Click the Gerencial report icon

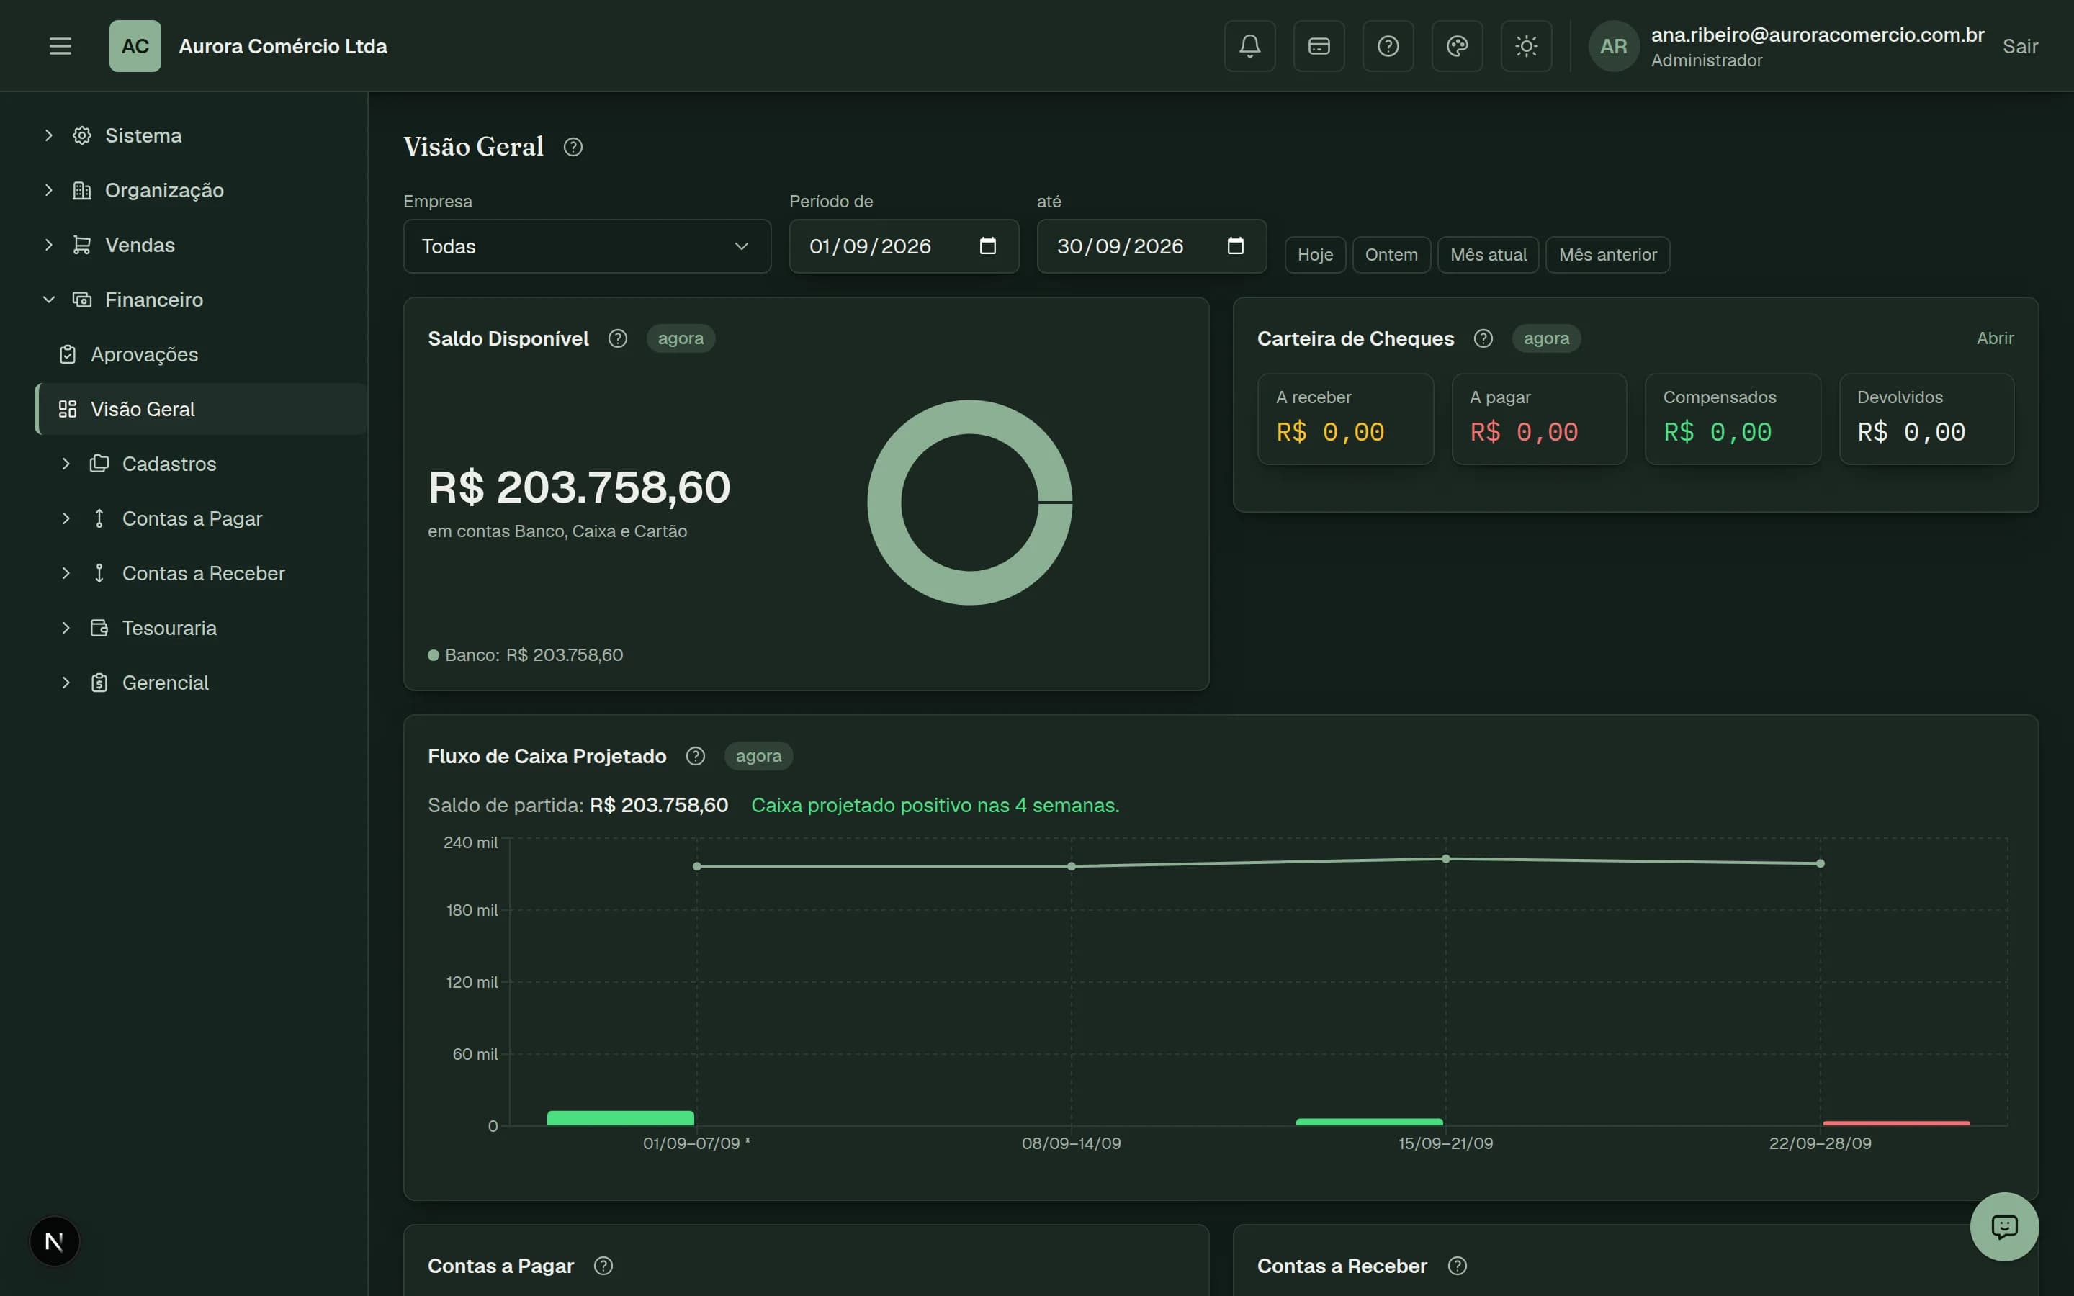tap(99, 683)
